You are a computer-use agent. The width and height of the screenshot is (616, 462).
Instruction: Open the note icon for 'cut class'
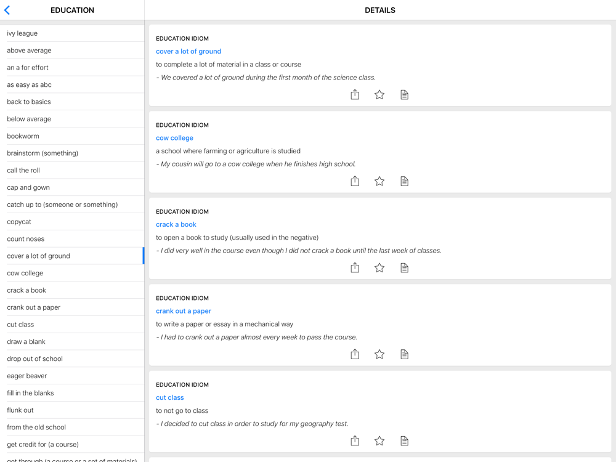(404, 440)
